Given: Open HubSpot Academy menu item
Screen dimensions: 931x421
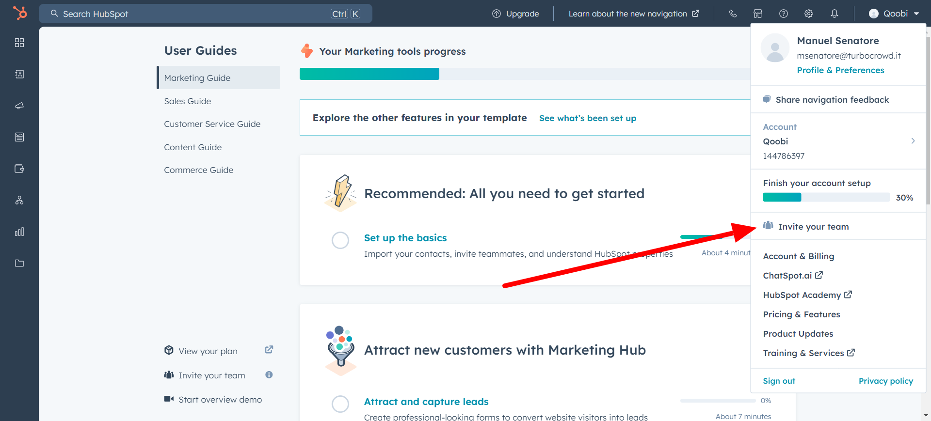Looking at the screenshot, I should coord(807,295).
